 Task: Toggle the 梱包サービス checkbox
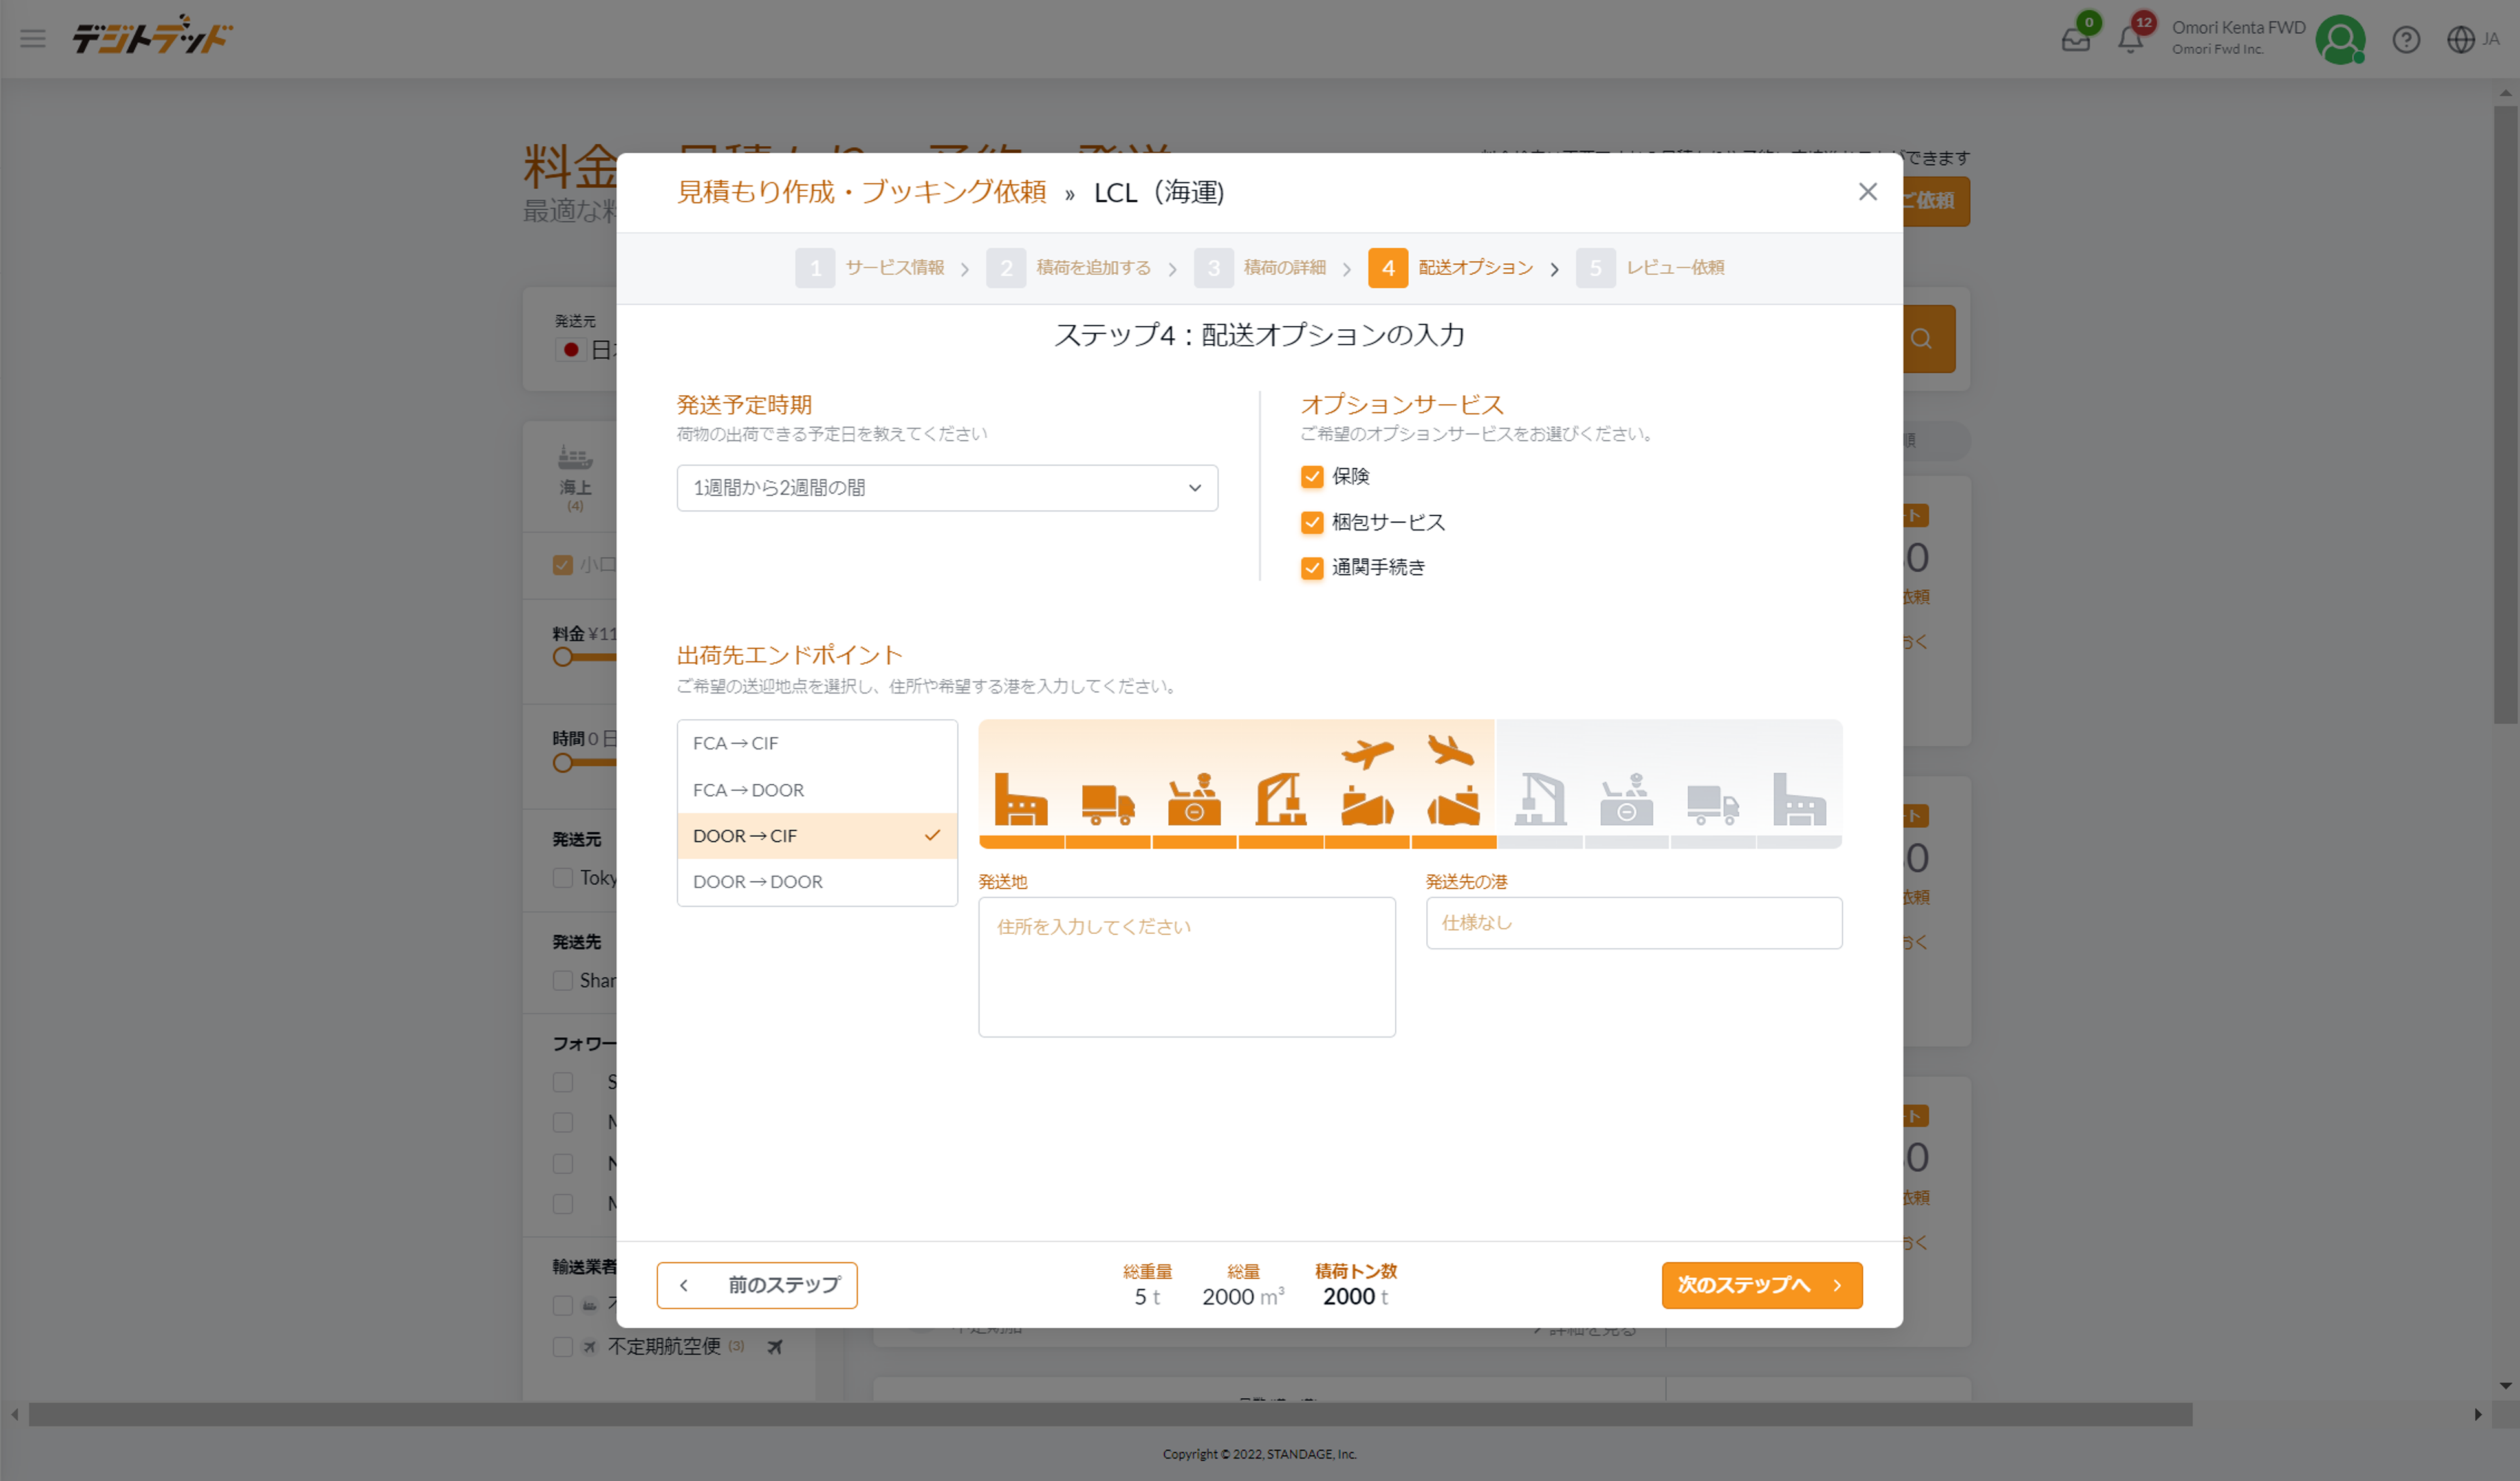pos(1312,522)
